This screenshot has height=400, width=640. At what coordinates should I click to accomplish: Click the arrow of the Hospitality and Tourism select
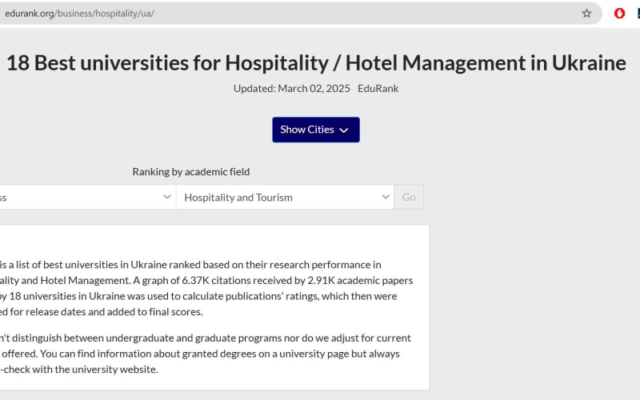[386, 197]
